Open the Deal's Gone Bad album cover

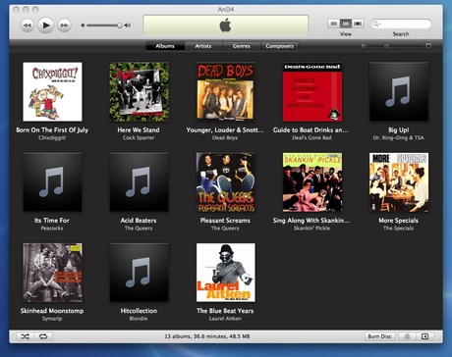pos(312,92)
